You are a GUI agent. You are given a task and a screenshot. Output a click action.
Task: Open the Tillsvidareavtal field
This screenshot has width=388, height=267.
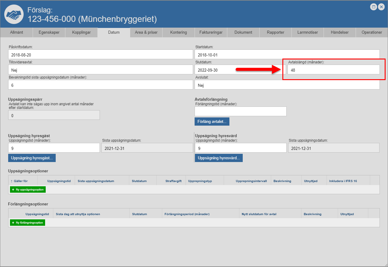tap(100, 70)
